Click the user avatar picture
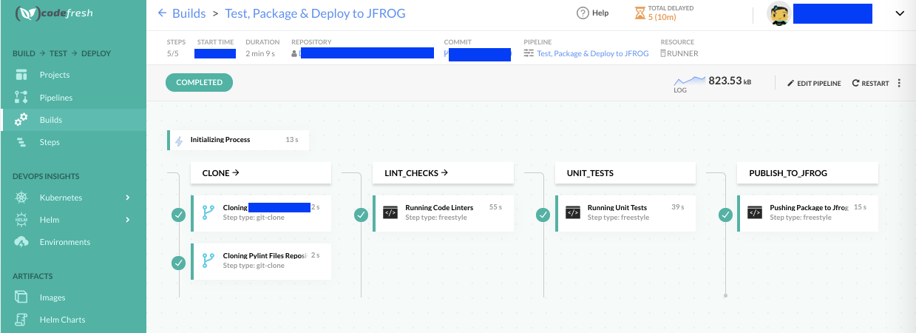Screen dimensions: 916x333 [x=779, y=13]
